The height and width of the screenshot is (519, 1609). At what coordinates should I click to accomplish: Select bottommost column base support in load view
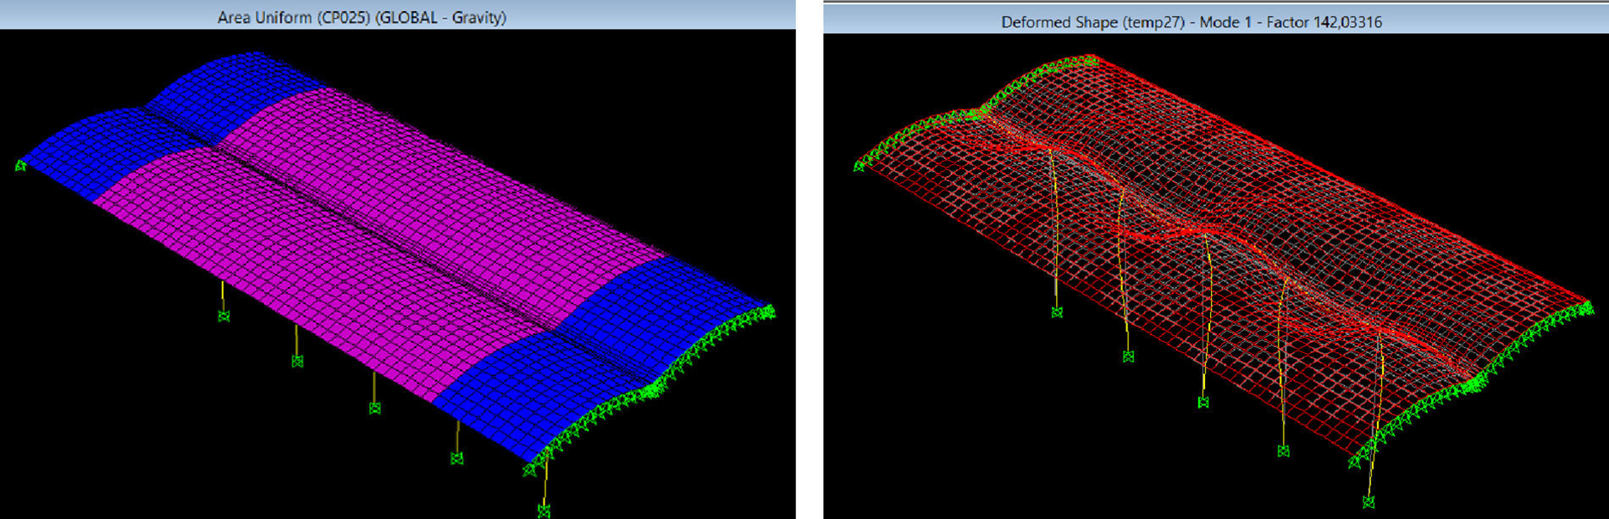point(544,511)
